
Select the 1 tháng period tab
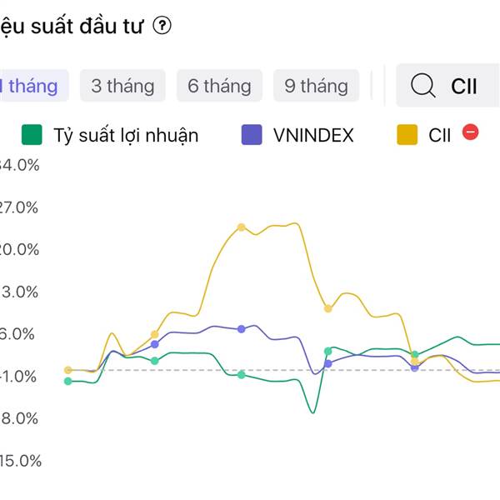coord(30,85)
